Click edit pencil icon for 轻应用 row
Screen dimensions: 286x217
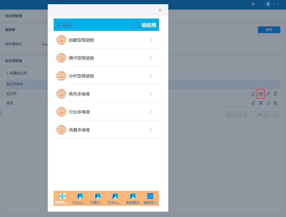coord(253,94)
